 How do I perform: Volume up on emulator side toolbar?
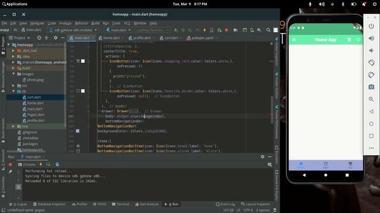[371, 38]
